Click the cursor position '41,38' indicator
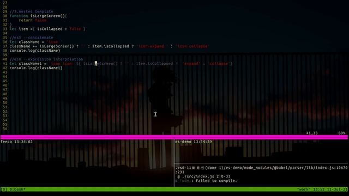The image size is (349, 196). pyautogui.click(x=312, y=133)
